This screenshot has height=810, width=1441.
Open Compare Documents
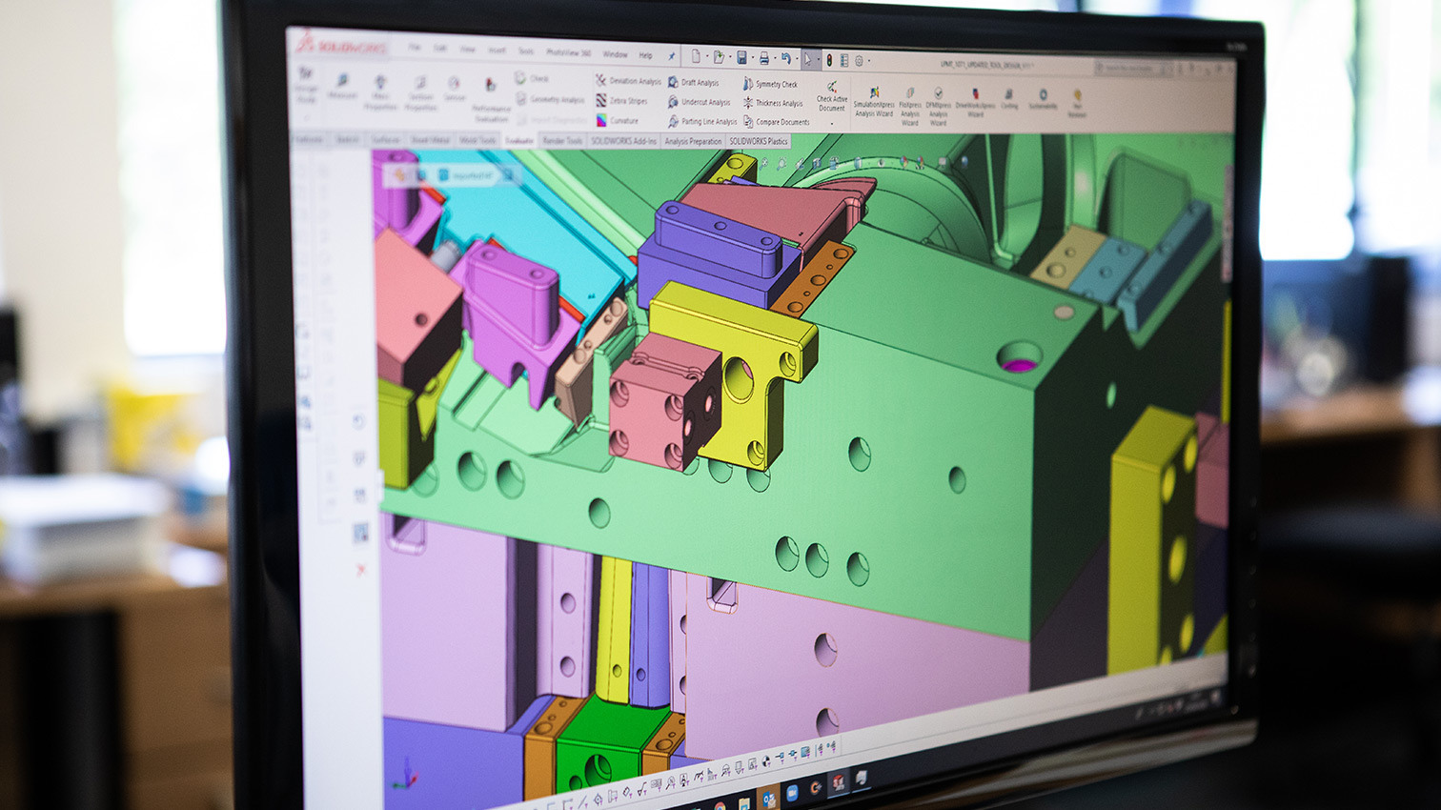(777, 122)
